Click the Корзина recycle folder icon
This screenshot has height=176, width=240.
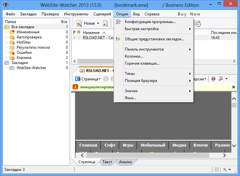12,58
